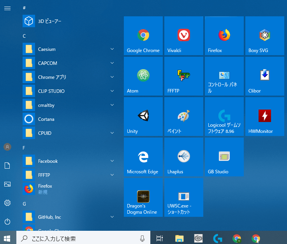Open the Logicool ゲームソフトウェア 8.96 tile

(x=224, y=117)
